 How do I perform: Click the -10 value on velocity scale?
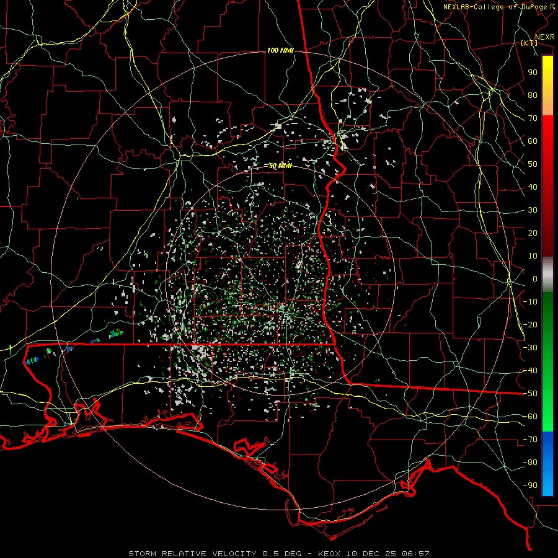point(530,302)
